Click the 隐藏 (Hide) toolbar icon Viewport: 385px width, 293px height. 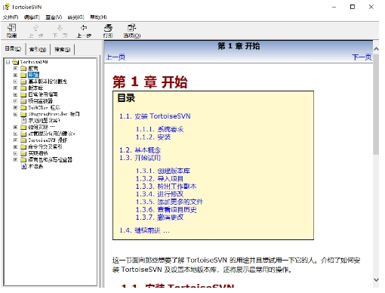click(12, 30)
